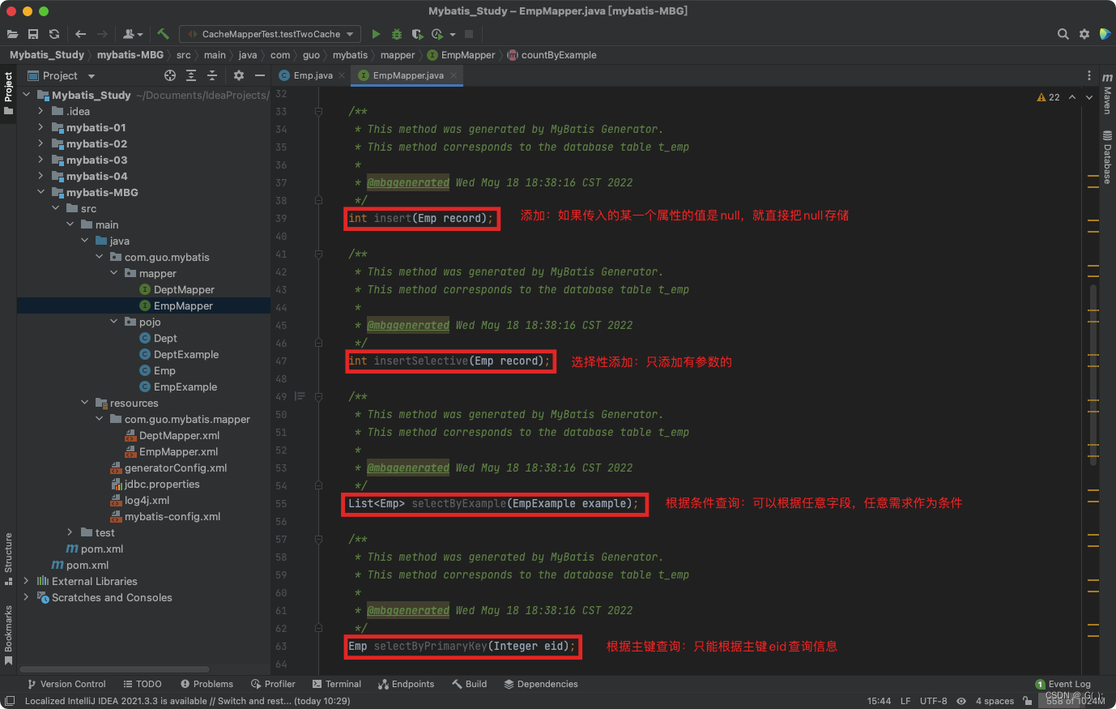The image size is (1116, 709).
Task: Open the Structure tool window
Action: pos(8,559)
